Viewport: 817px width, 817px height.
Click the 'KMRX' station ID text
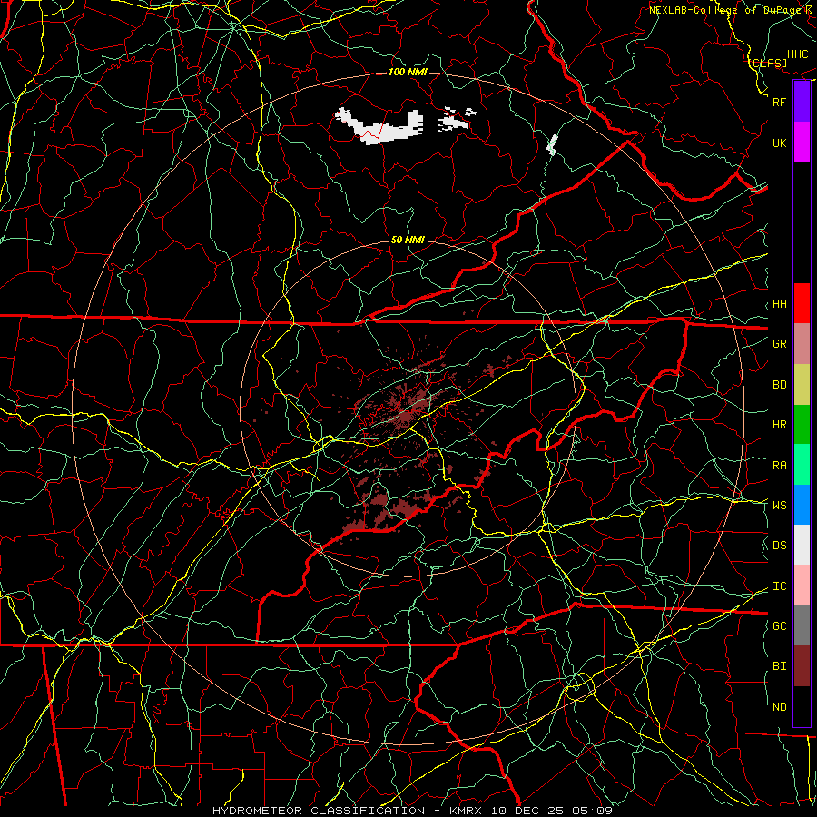click(x=466, y=811)
